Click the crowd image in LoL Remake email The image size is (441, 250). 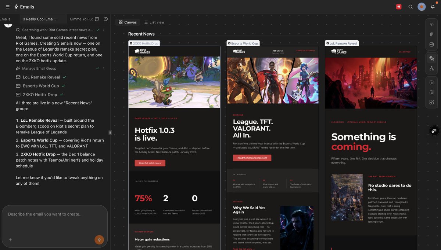347,197
